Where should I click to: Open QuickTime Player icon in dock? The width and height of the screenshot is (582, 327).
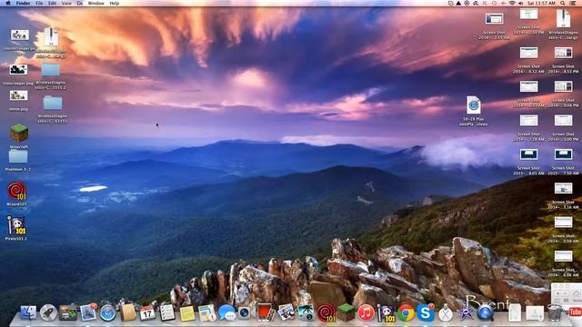[x=485, y=313]
